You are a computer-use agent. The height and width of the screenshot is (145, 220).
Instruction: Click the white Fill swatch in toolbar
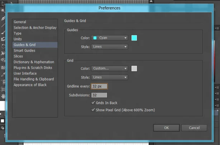[x=3, y=121]
